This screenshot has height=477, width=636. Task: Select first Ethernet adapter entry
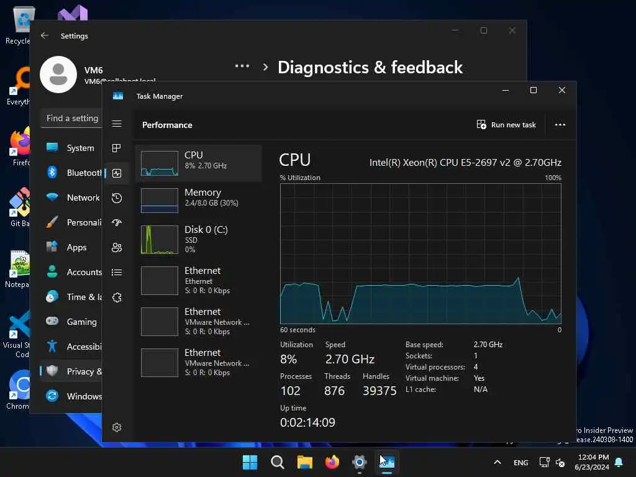199,280
